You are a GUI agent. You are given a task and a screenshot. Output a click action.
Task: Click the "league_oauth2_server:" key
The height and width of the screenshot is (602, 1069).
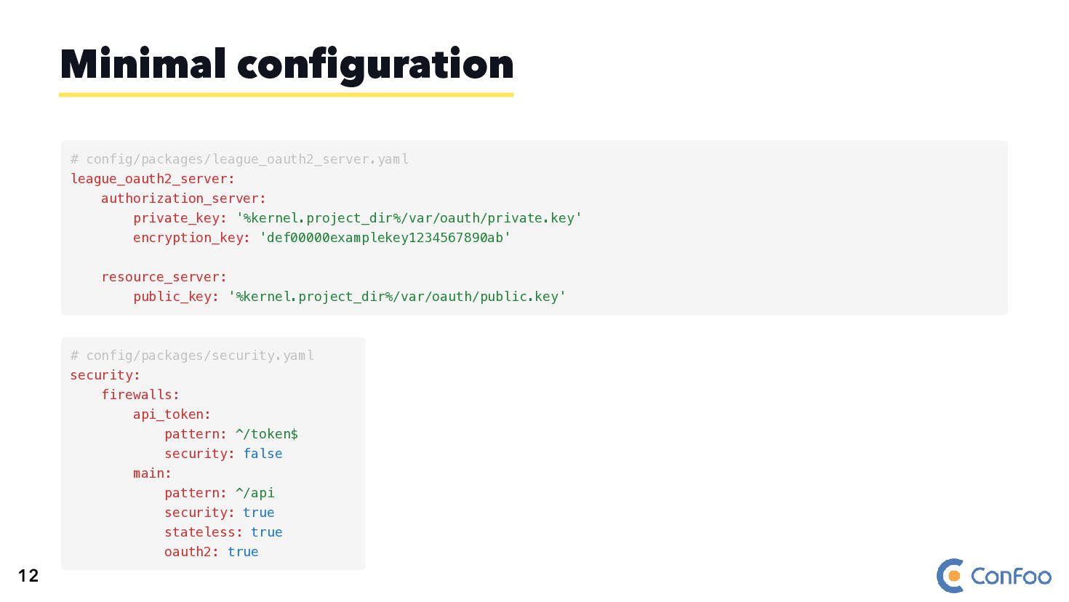[x=153, y=179]
